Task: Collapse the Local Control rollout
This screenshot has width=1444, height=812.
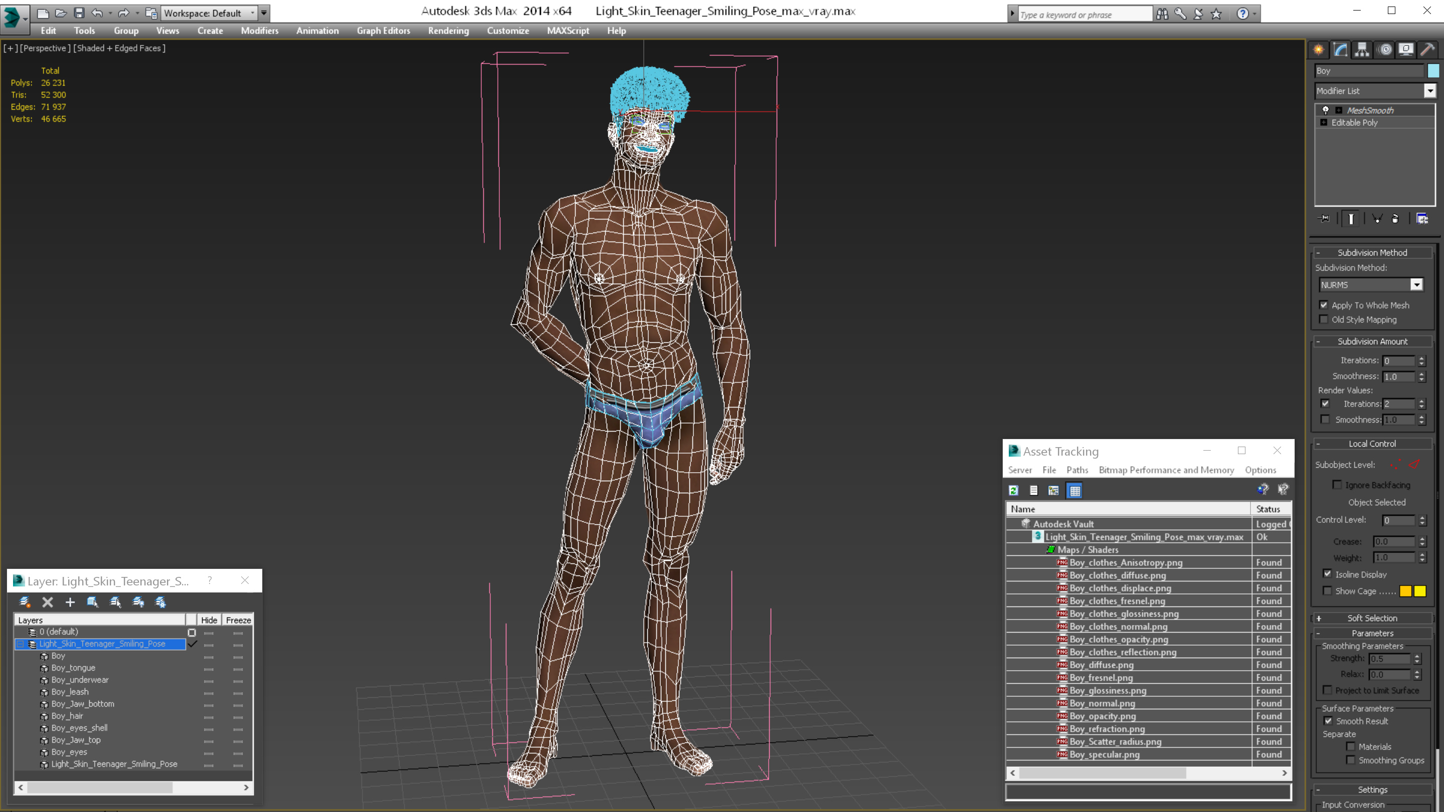Action: click(1372, 443)
